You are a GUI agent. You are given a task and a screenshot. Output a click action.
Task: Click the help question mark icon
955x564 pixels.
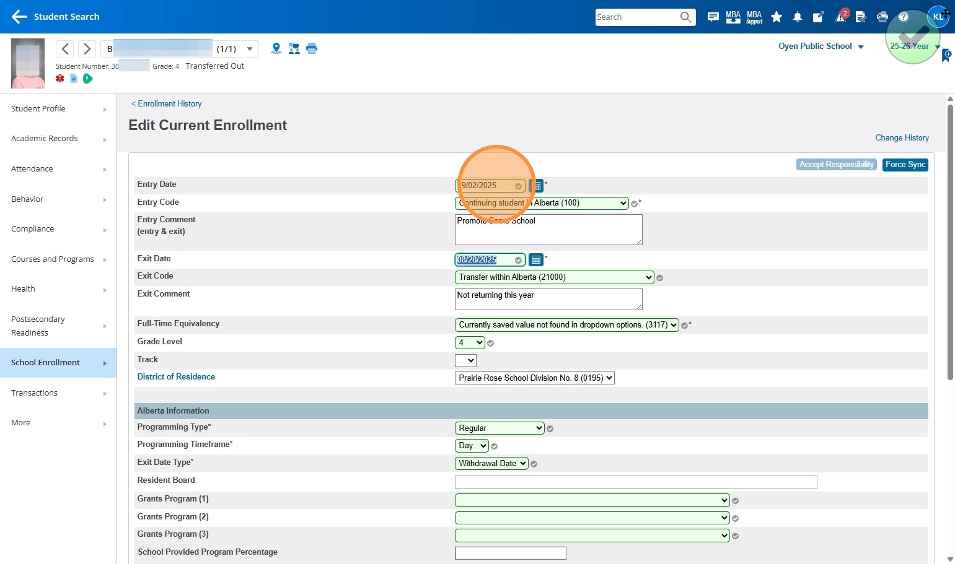point(904,17)
